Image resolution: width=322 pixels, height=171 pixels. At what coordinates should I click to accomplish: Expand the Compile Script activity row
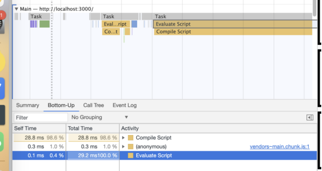click(123, 138)
